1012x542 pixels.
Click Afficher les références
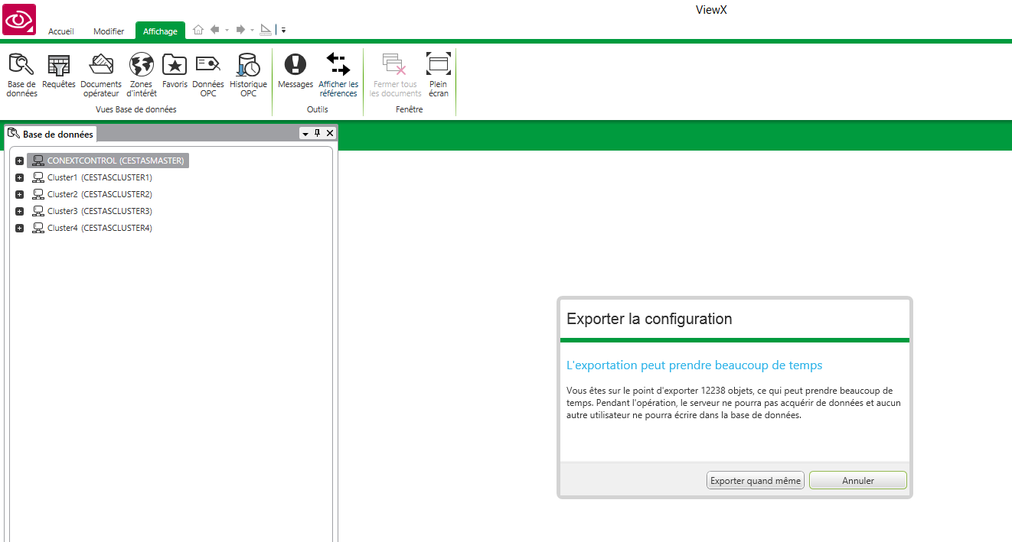[338, 75]
